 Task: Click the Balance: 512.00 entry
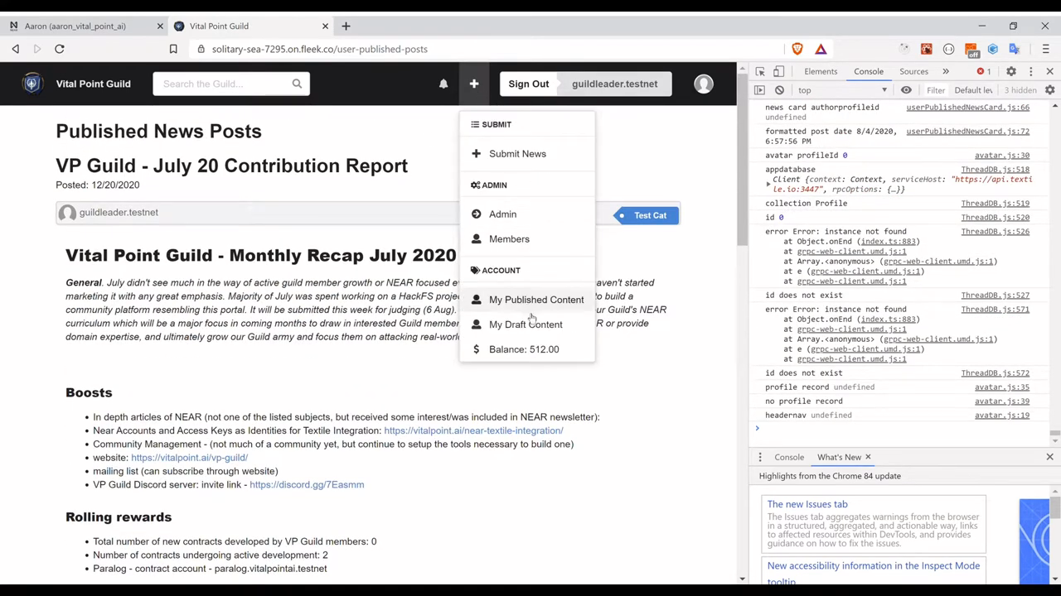click(x=524, y=349)
